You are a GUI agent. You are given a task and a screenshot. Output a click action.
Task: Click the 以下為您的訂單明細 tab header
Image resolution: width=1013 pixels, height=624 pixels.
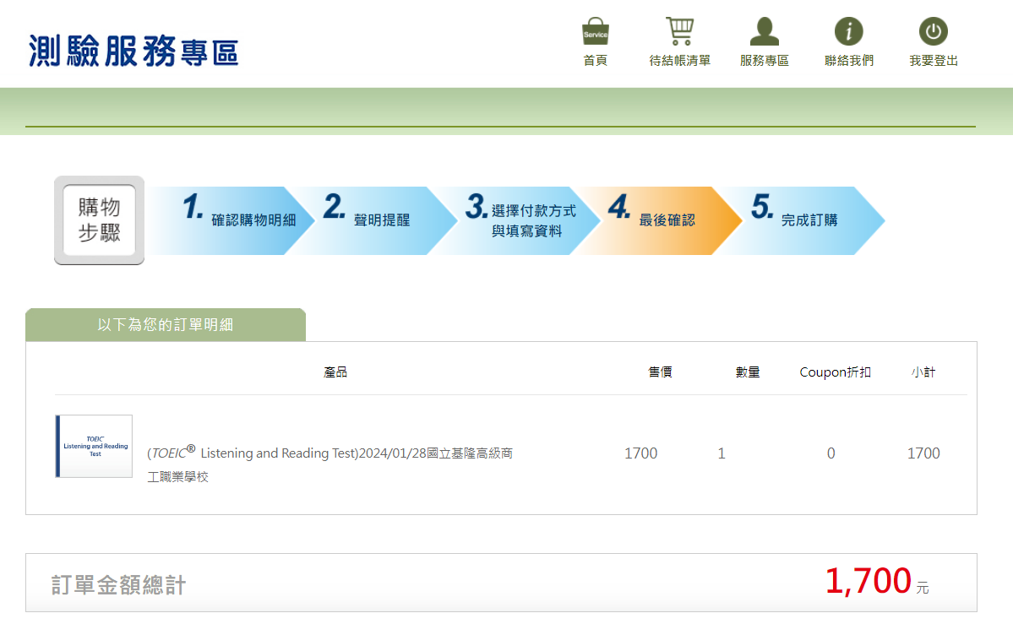coord(166,325)
